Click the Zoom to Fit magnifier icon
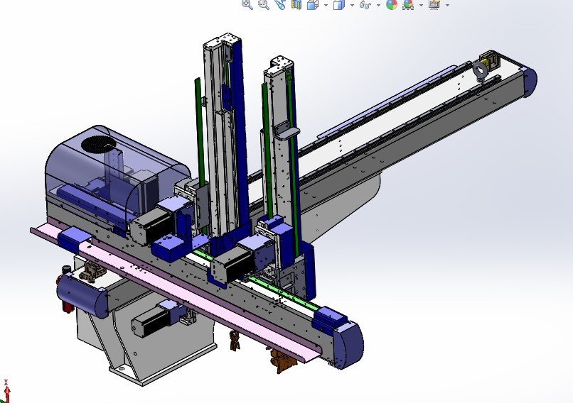This screenshot has width=573, height=403. 247,5
